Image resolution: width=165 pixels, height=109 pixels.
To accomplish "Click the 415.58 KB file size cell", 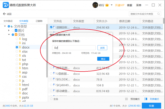I will (x=103, y=68).
